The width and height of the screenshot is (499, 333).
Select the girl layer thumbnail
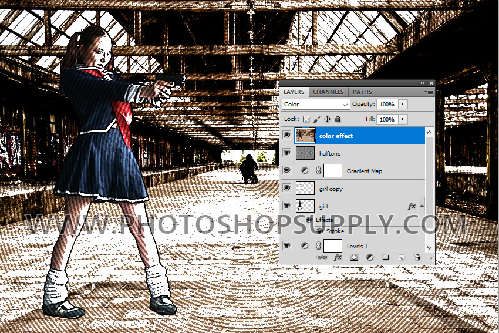click(x=305, y=206)
